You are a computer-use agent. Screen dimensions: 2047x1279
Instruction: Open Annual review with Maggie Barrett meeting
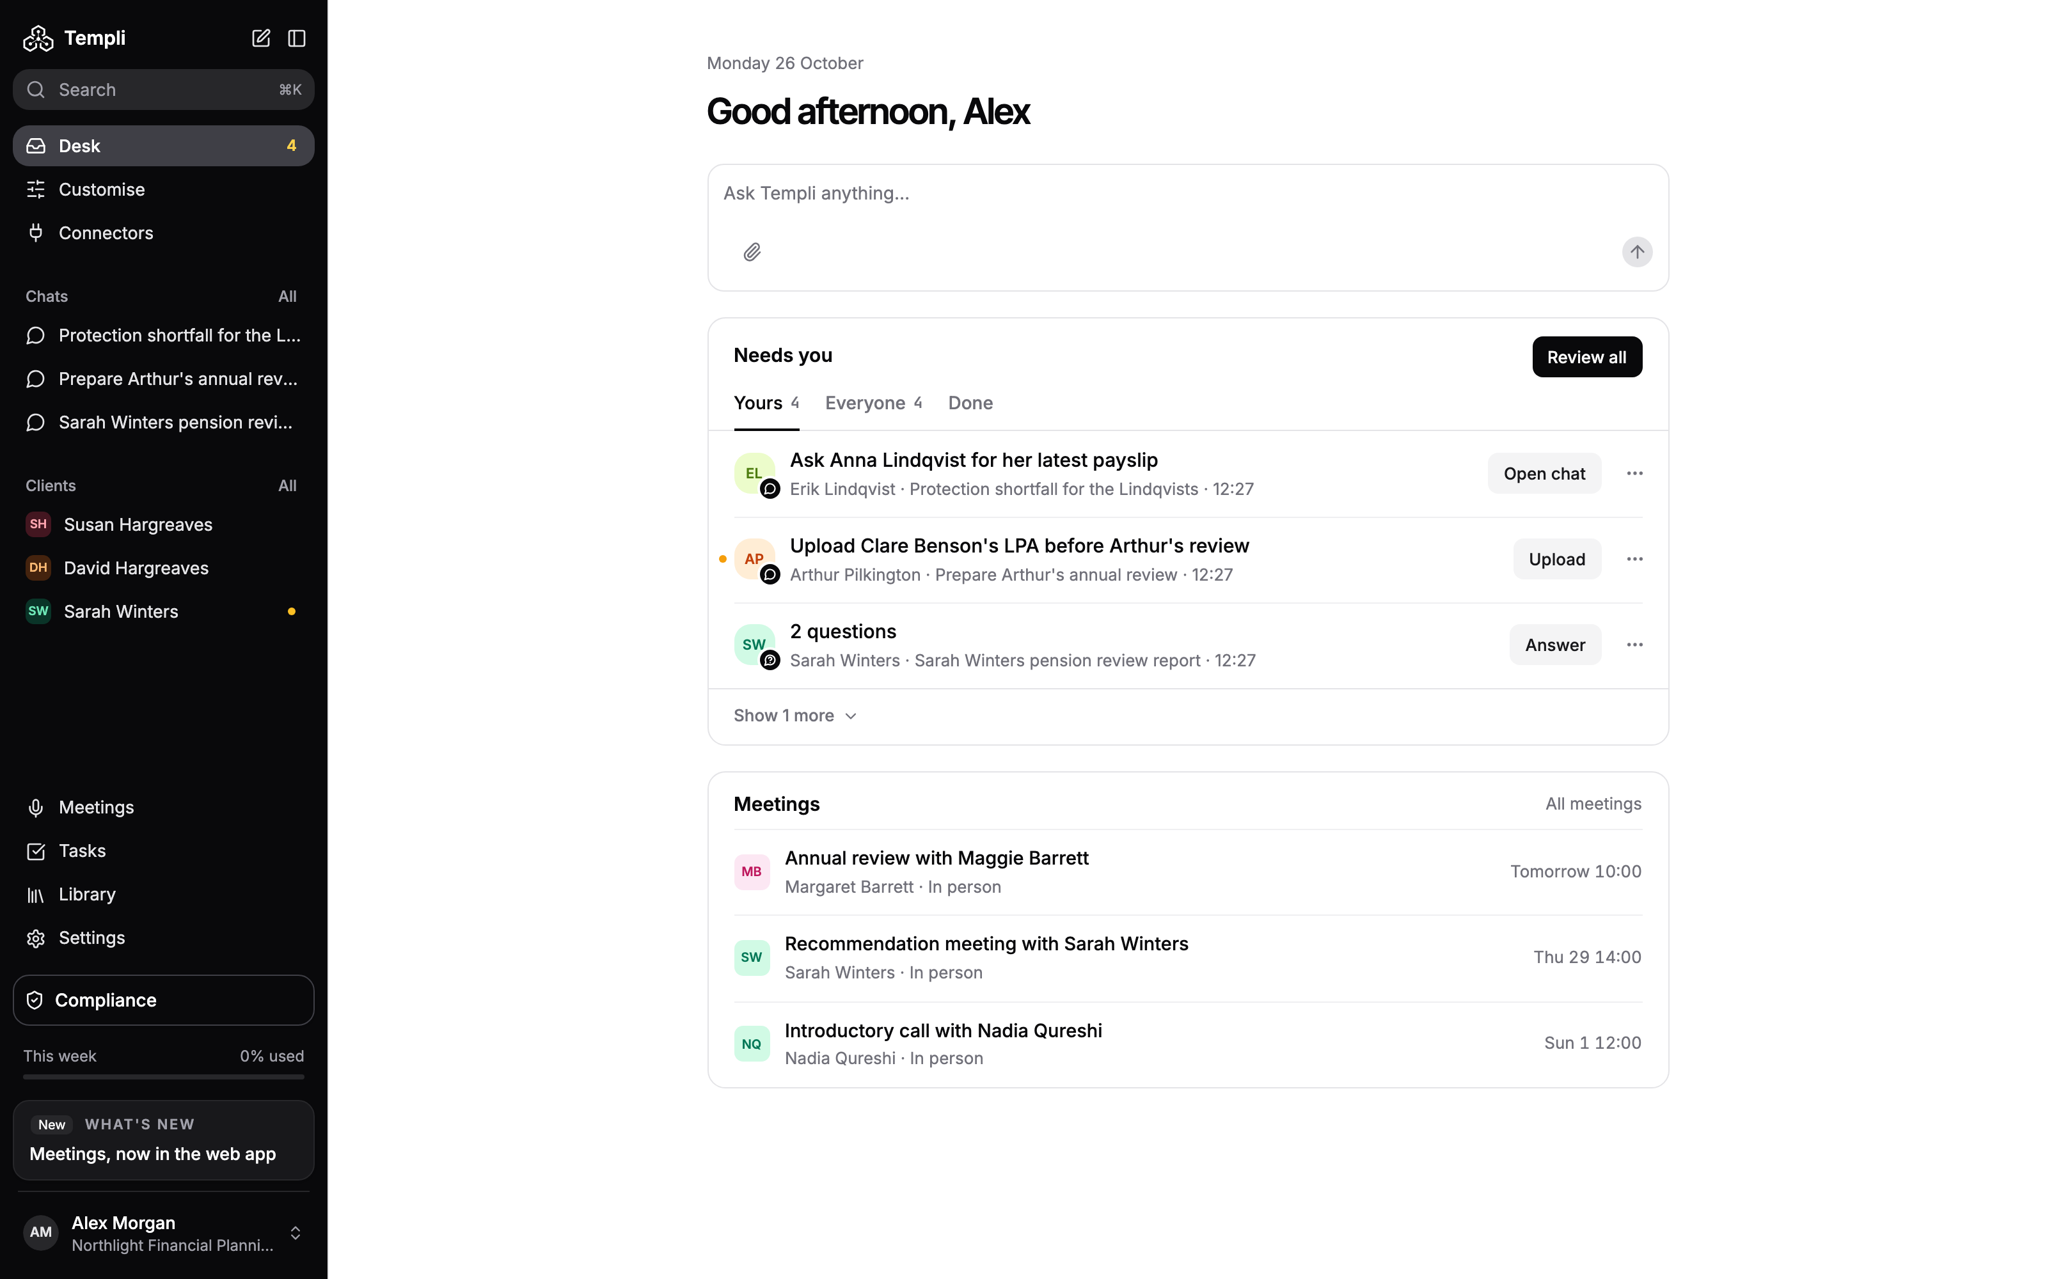pos(1188,872)
